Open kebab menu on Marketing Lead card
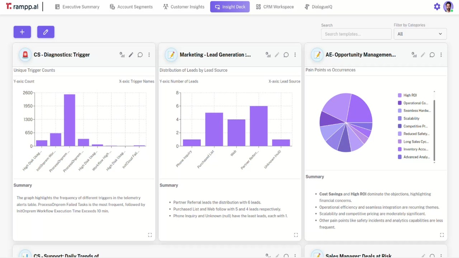Viewport: 459px width, 258px height. 295,55
